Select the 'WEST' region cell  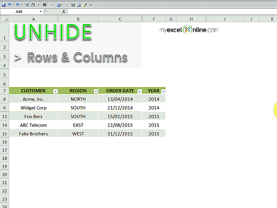tap(78, 134)
